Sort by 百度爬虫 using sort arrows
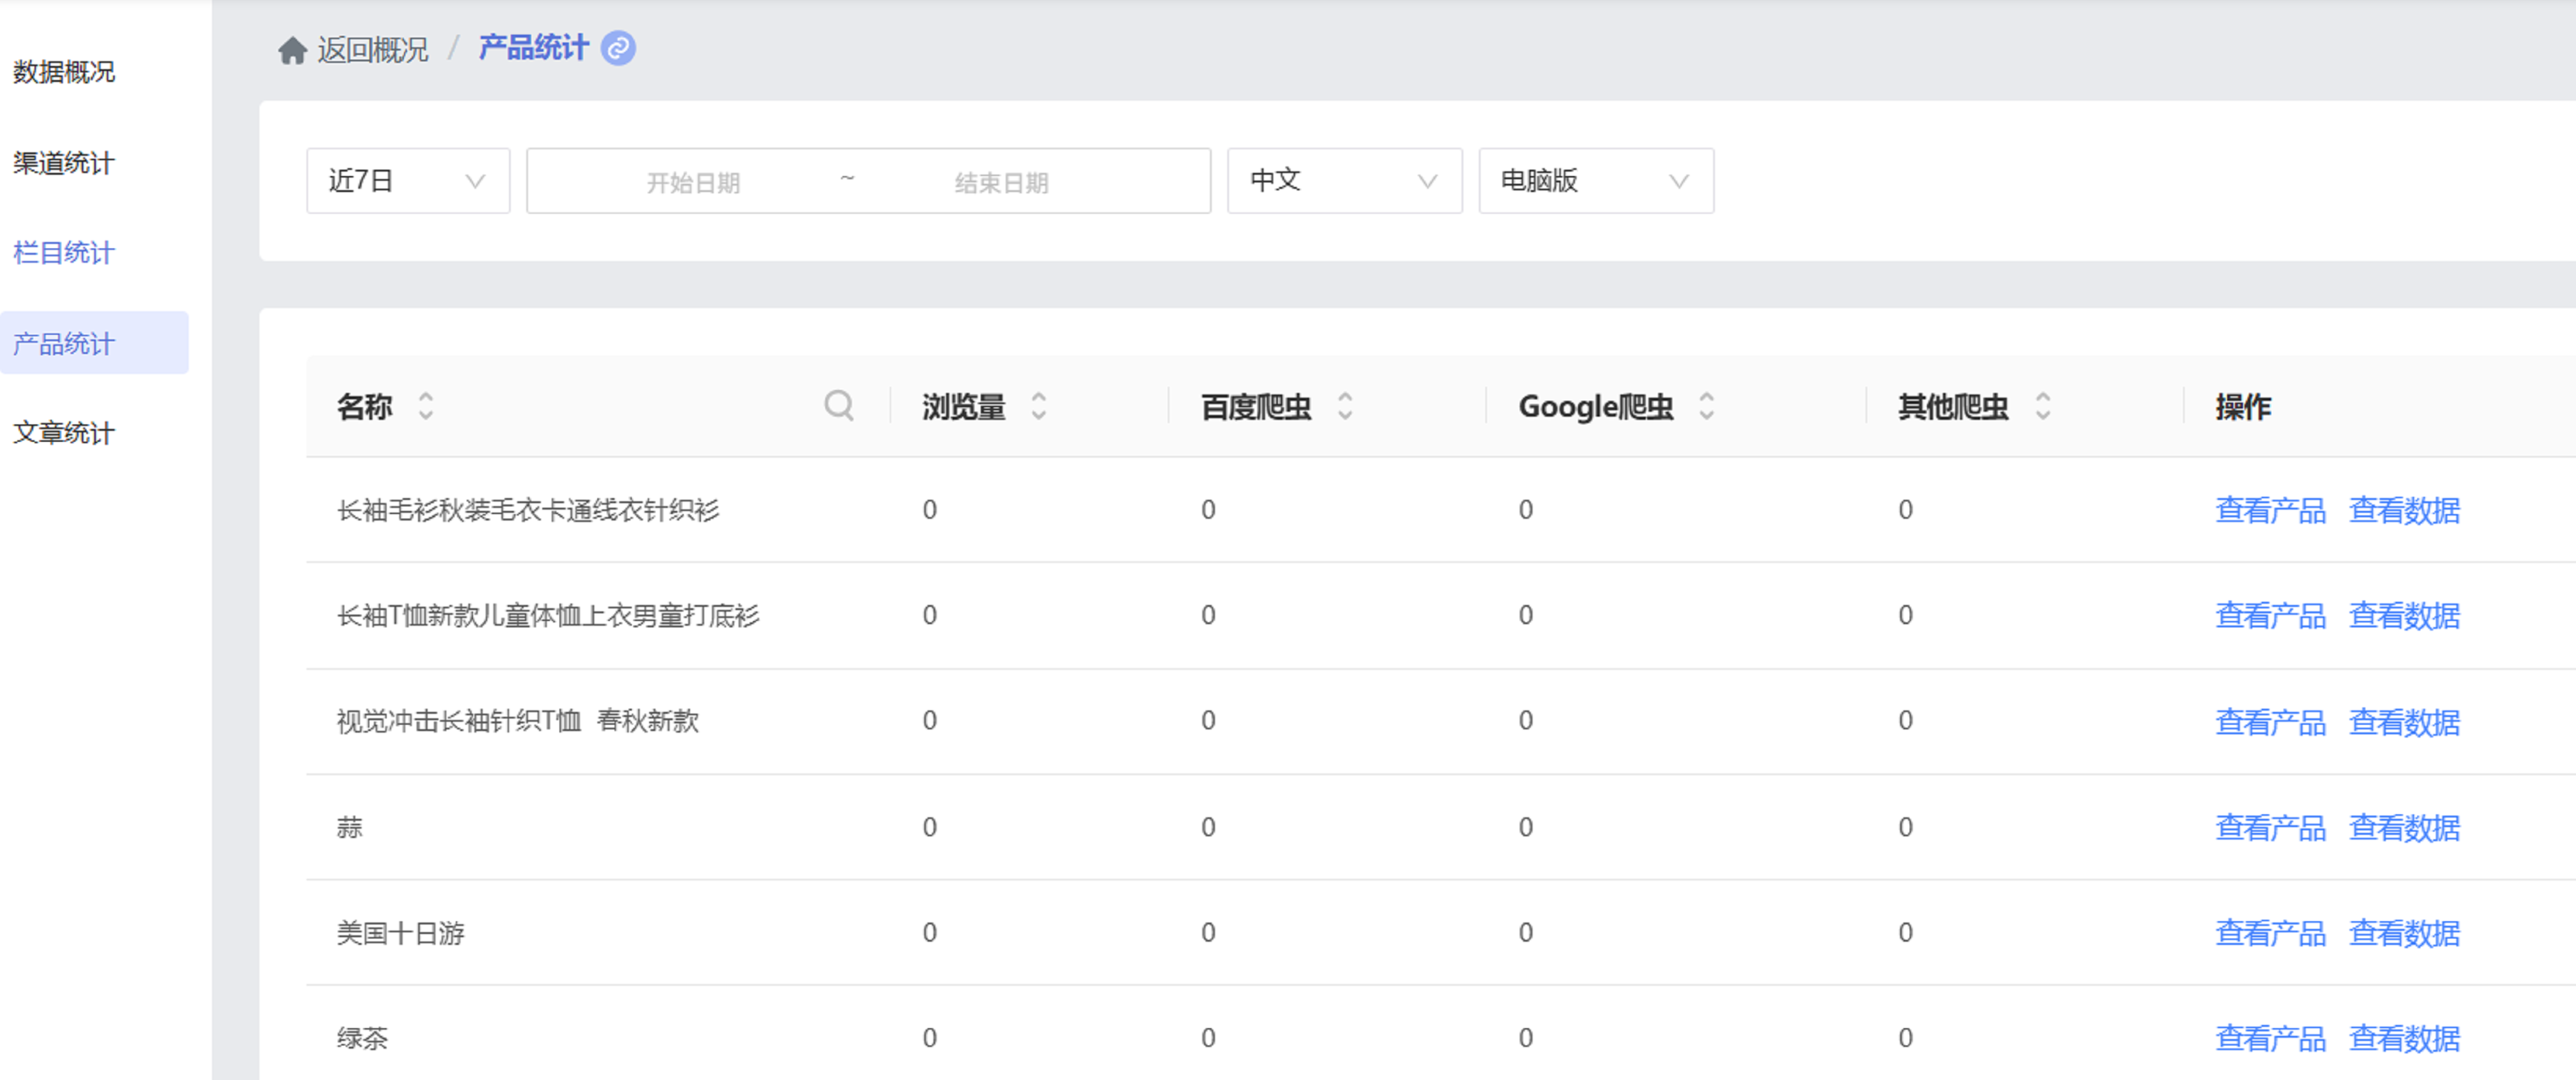 pos(1345,406)
